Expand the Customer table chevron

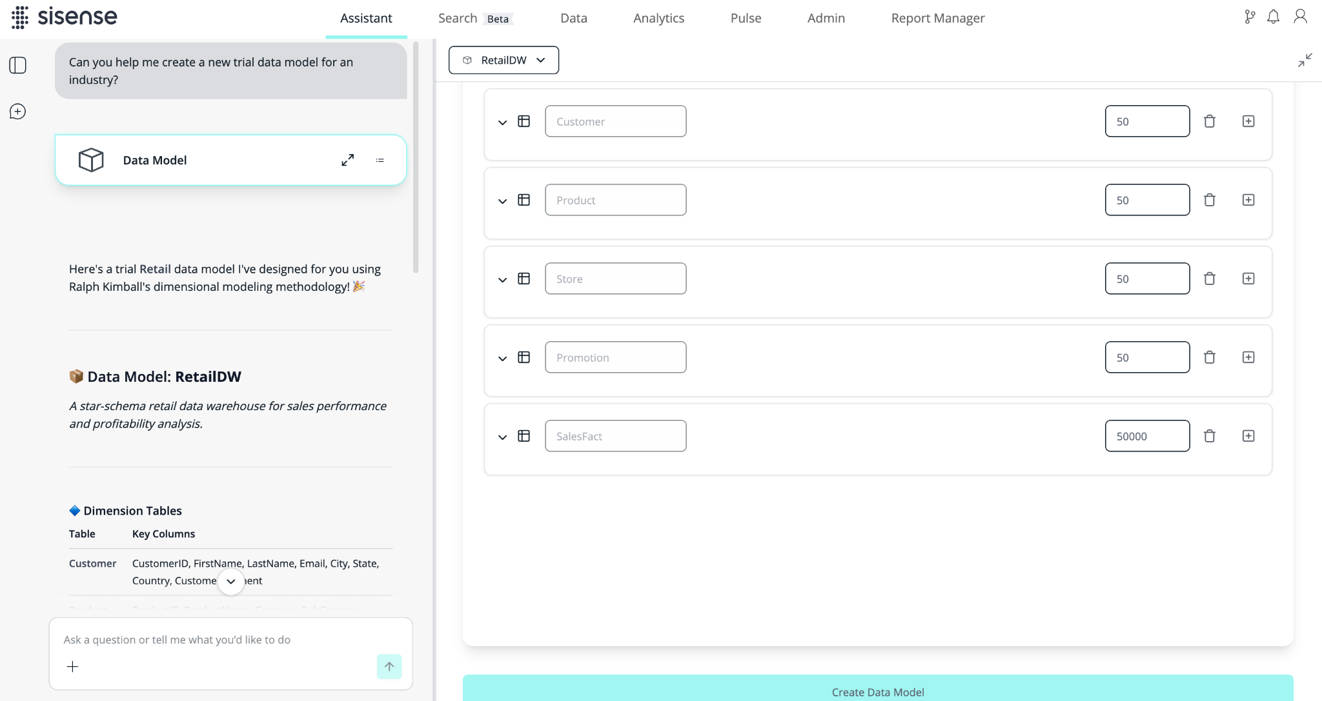(x=502, y=123)
